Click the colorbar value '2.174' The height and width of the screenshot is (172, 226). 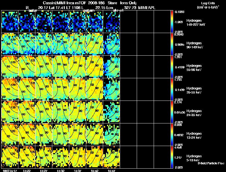[178, 102]
